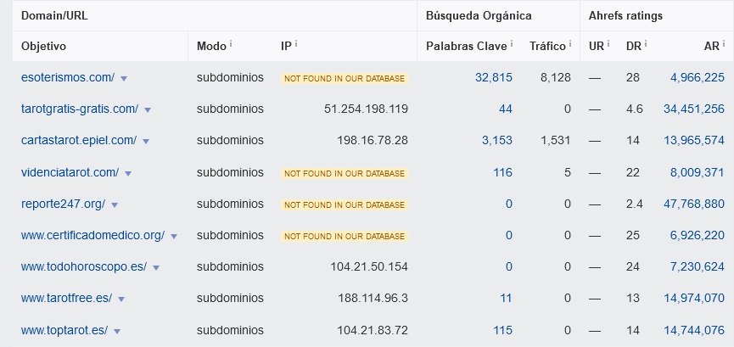This screenshot has height=347, width=734.
Task: Expand the caret next to videnciatarot.com/
Action: click(128, 173)
